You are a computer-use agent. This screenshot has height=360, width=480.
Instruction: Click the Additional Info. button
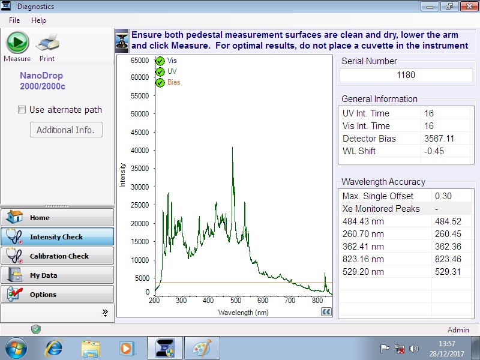[x=66, y=130]
